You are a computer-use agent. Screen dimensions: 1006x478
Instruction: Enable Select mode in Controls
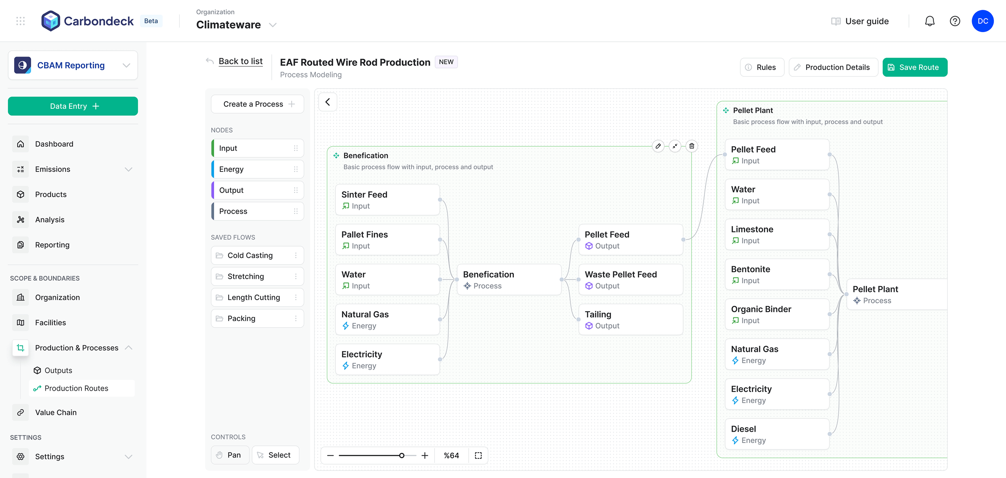pos(275,455)
